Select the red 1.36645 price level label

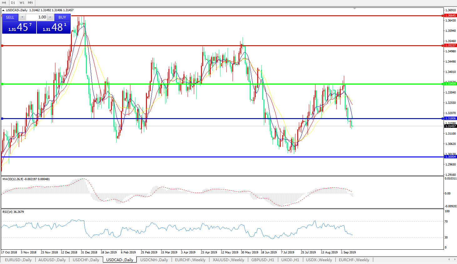(450, 16)
